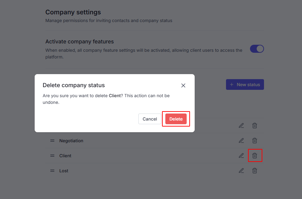Click the Company settings heading
The height and width of the screenshot is (199, 302).
(x=73, y=12)
